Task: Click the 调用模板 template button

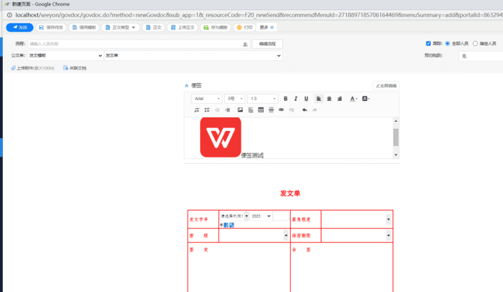Action: [84, 28]
